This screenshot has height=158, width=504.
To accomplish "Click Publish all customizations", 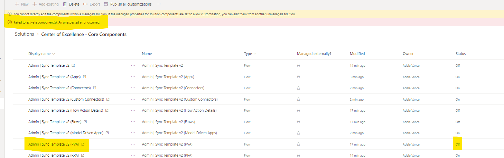I will coord(128,4).
